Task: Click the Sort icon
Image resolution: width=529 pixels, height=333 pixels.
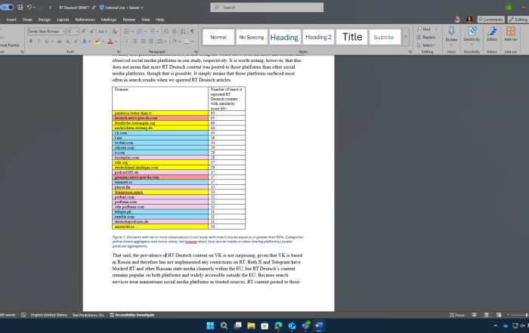Action: click(183, 32)
